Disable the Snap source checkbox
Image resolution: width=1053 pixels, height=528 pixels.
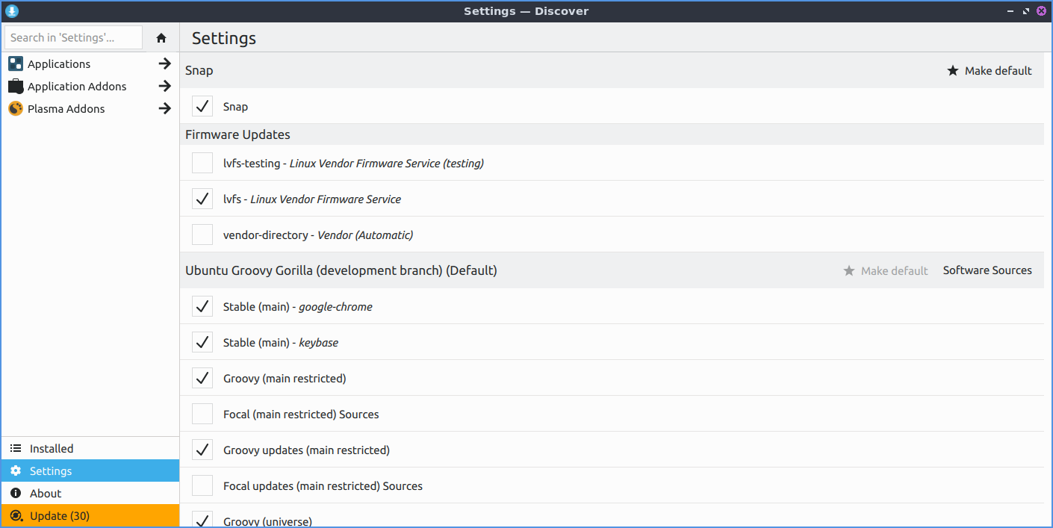[202, 107]
